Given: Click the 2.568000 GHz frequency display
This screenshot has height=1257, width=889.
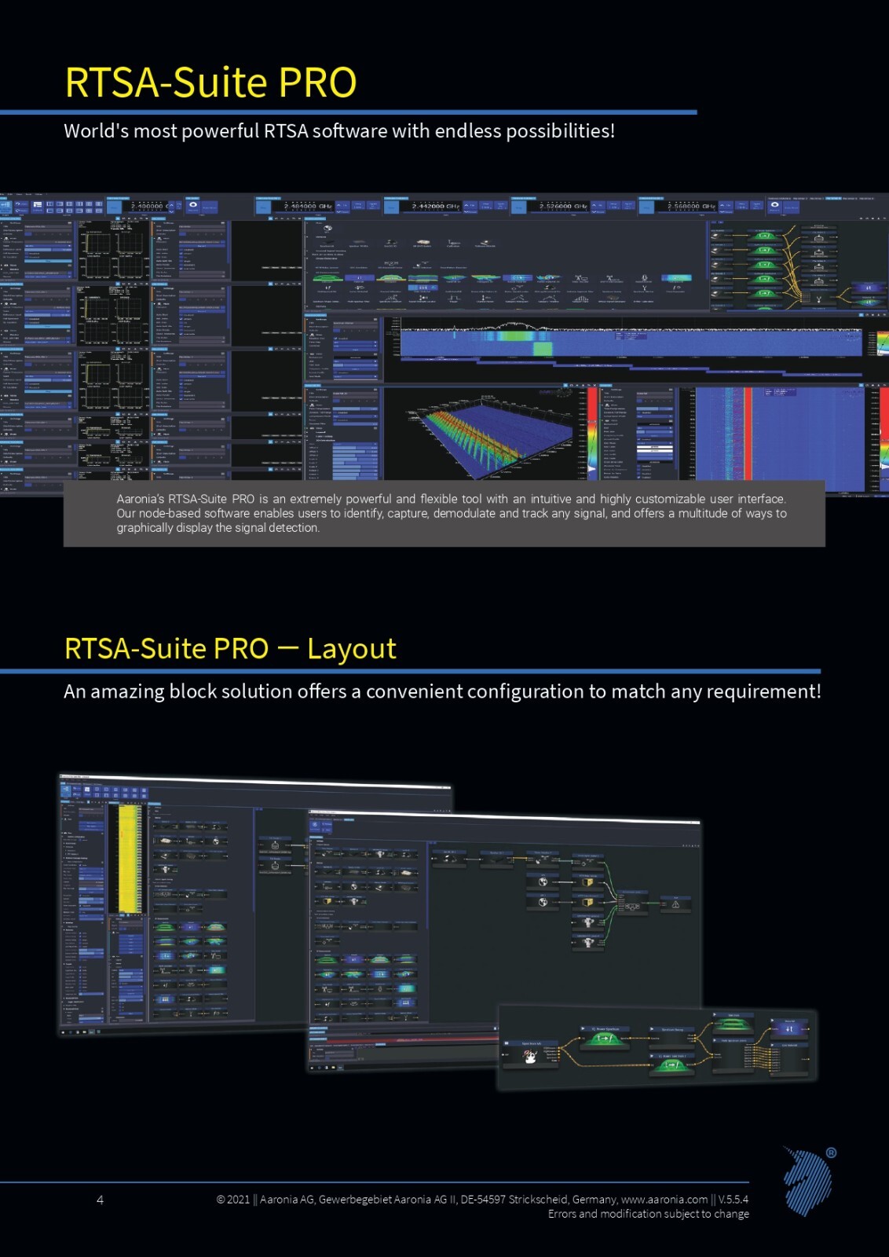Looking at the screenshot, I should (690, 206).
